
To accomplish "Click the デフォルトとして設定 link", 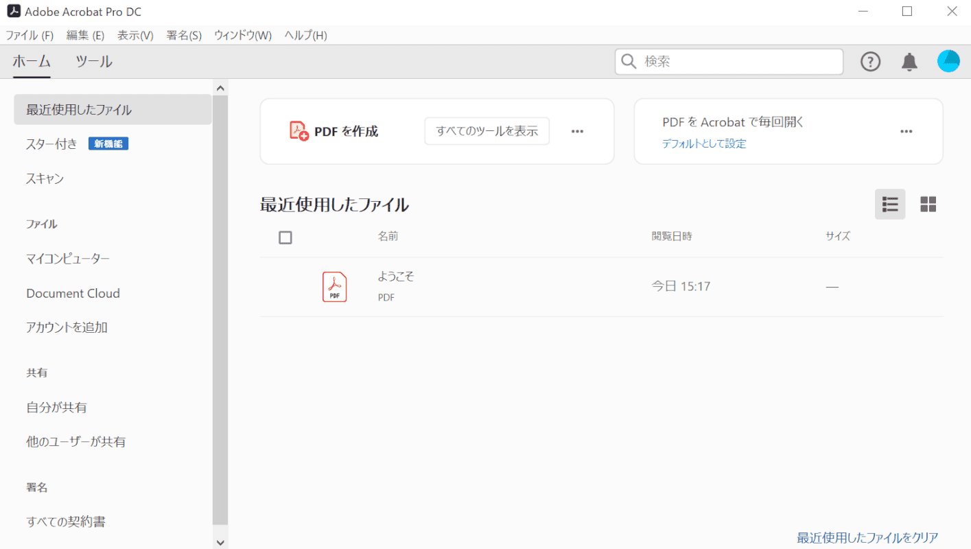I will (704, 143).
